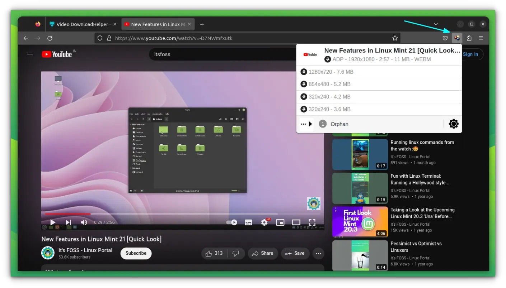Save page to Pocket icon
The image size is (506, 288).
click(x=445, y=38)
